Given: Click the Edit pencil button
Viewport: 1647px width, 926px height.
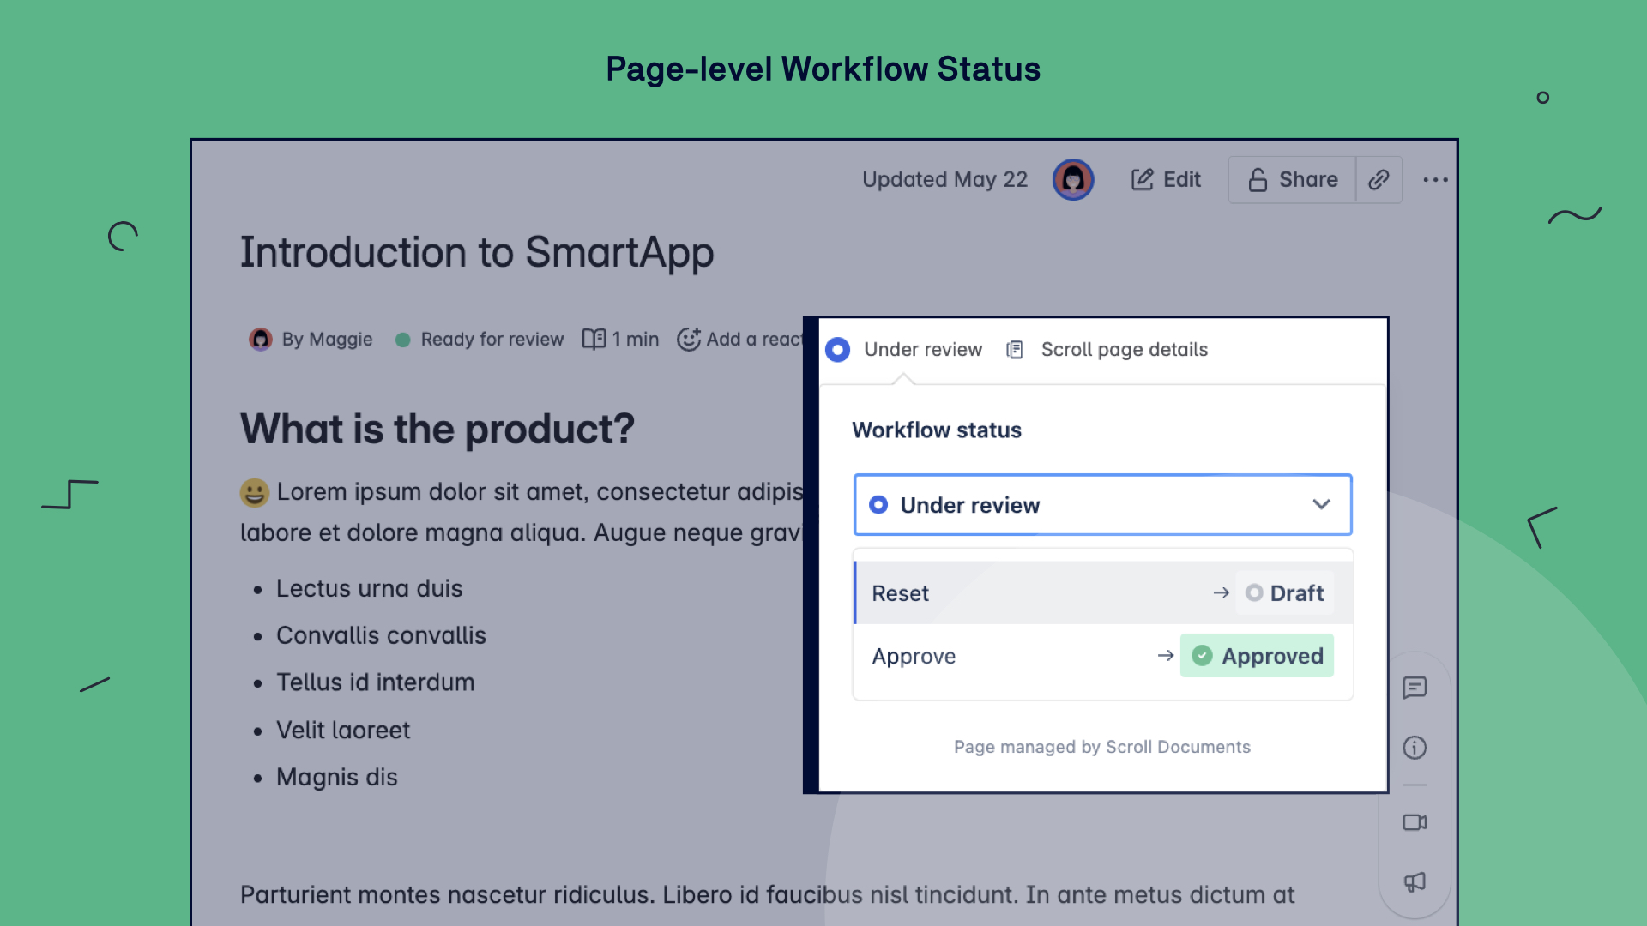Looking at the screenshot, I should (x=1166, y=179).
